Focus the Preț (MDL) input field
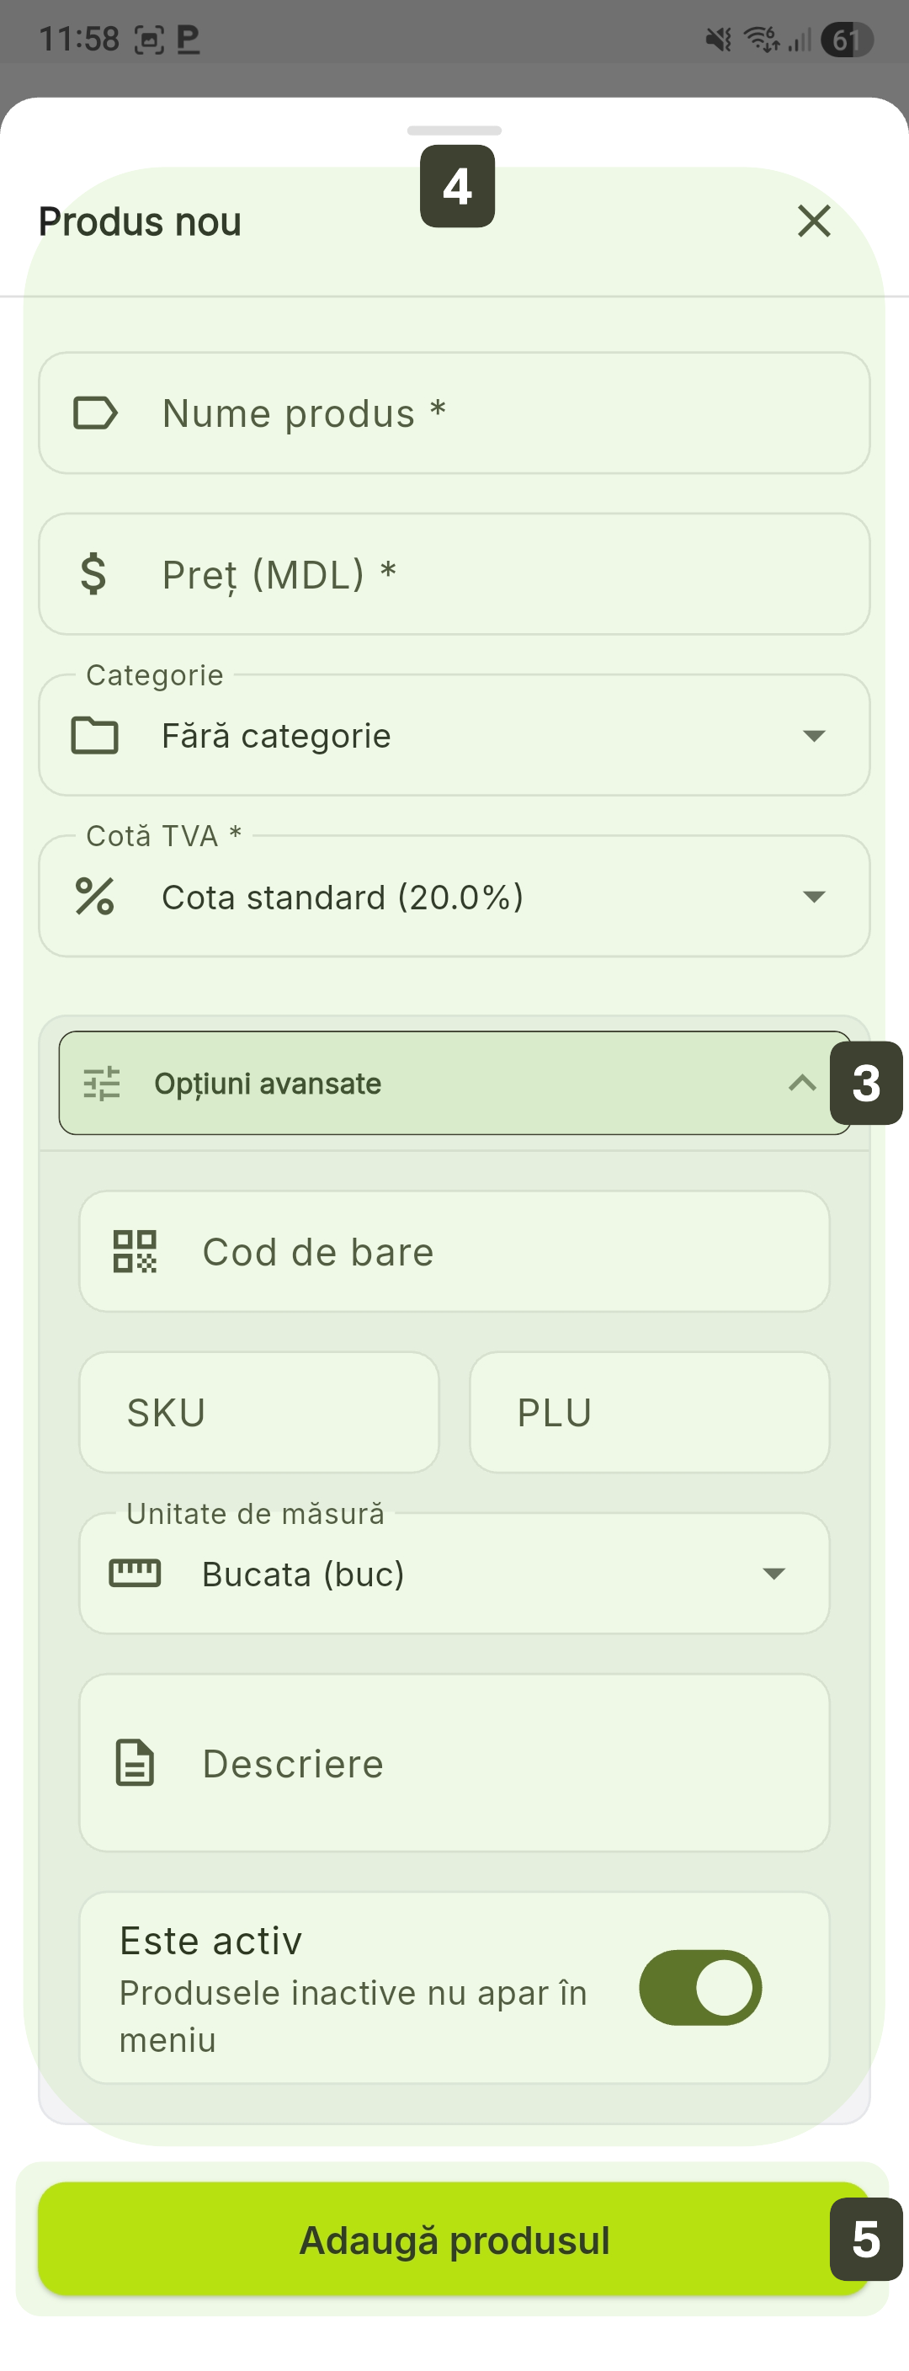The width and height of the screenshot is (909, 2371). point(497,573)
